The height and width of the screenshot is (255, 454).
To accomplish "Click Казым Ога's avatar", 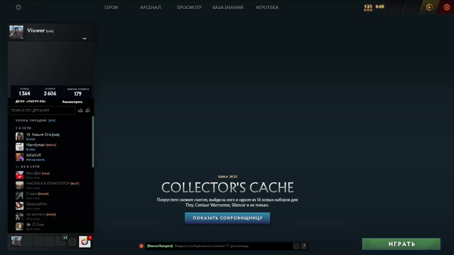I will 20,136.
